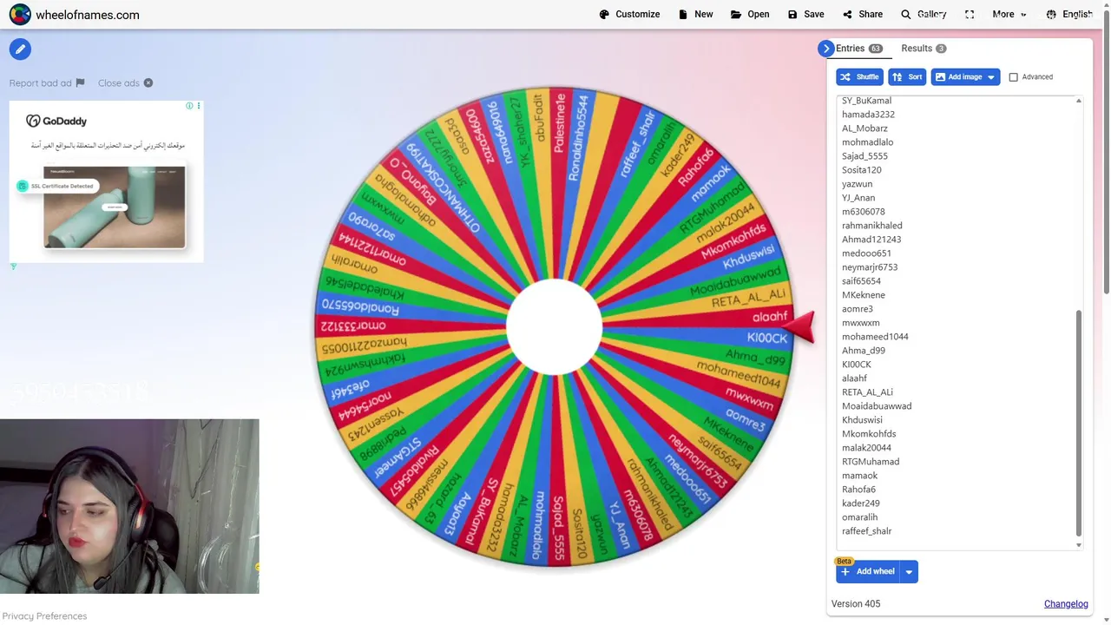
Task: Select entry text 'AL_Mobarz'
Action: pyautogui.click(x=864, y=128)
